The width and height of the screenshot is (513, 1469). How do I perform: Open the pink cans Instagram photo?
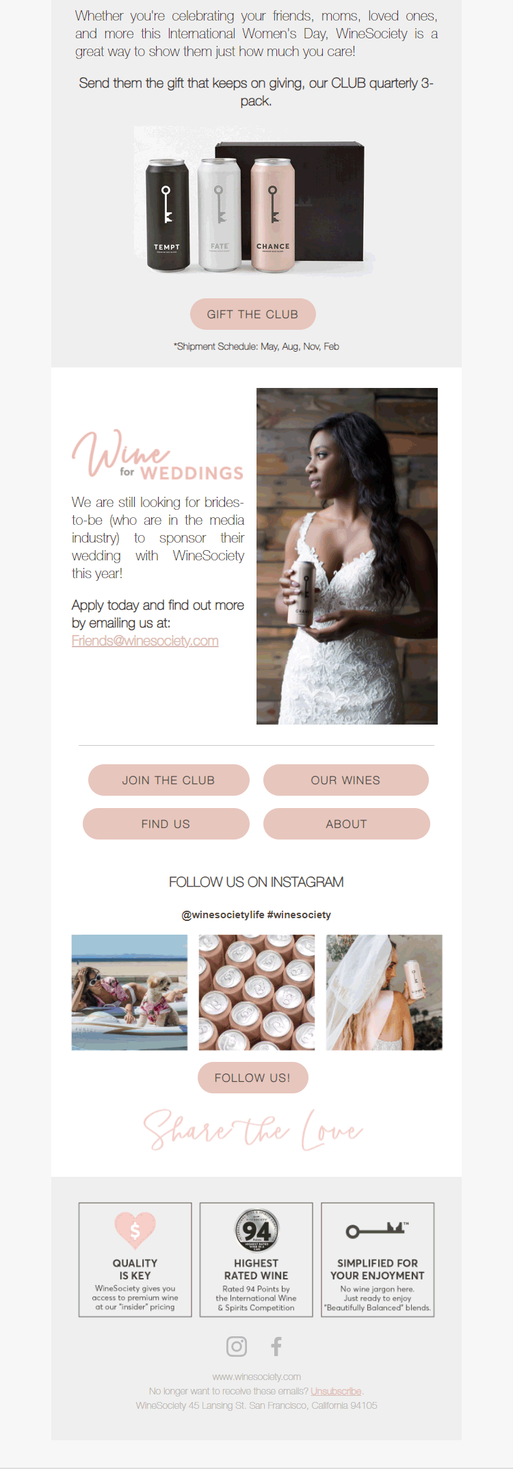pos(256,992)
